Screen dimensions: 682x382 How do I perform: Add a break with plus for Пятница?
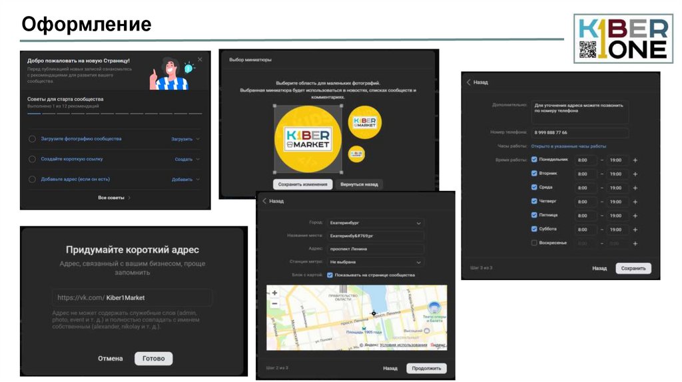635,216
